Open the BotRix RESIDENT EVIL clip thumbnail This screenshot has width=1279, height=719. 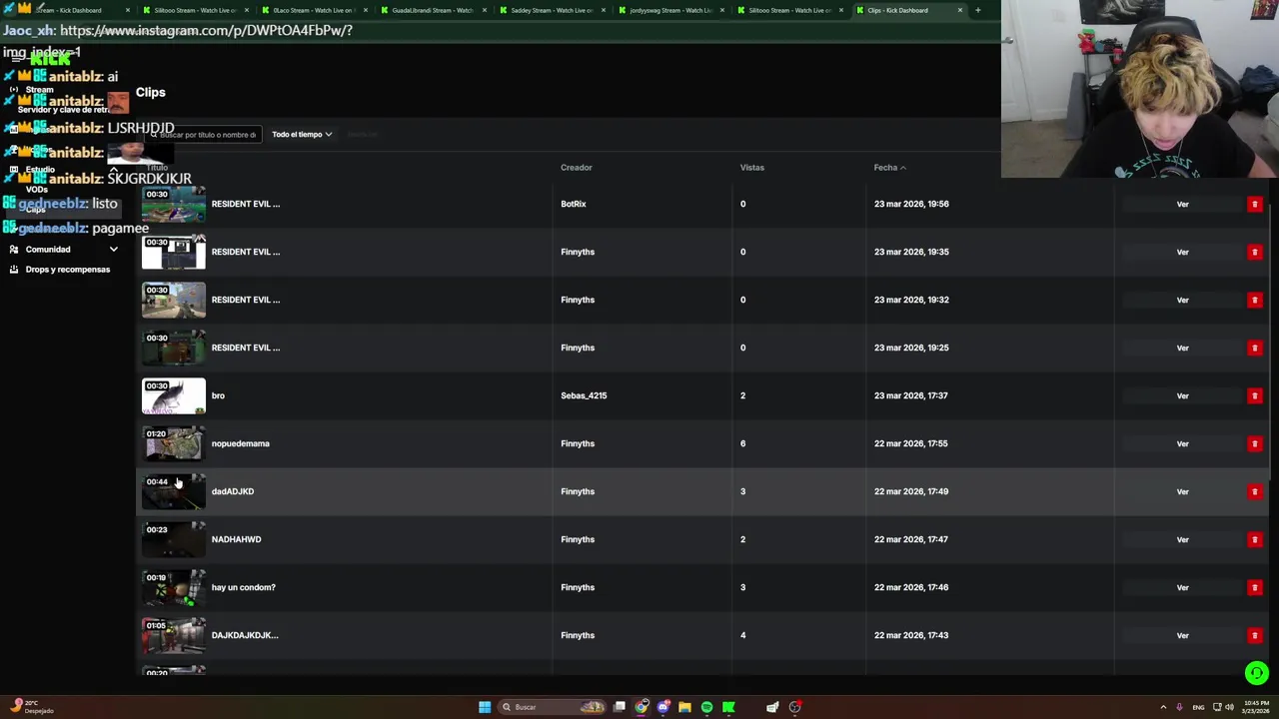click(174, 204)
